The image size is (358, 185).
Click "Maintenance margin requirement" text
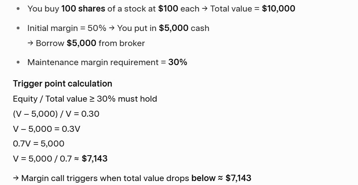point(93,62)
